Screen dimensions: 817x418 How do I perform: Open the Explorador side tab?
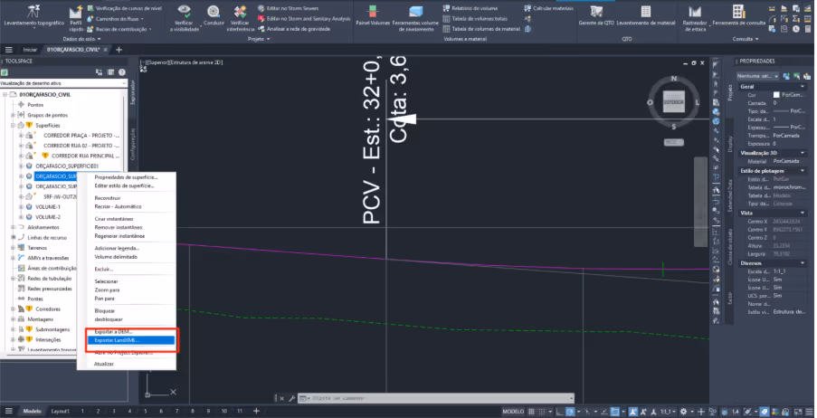pyautogui.click(x=132, y=92)
